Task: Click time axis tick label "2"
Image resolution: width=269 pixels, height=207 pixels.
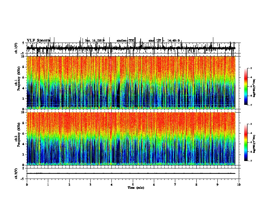Action: (69, 185)
